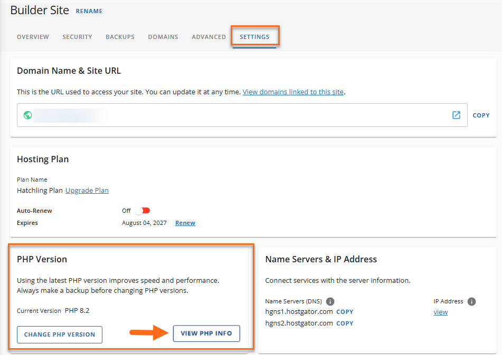Click Renew next to the expiry date
Viewport: 502px width, 355px height.
pyautogui.click(x=185, y=222)
